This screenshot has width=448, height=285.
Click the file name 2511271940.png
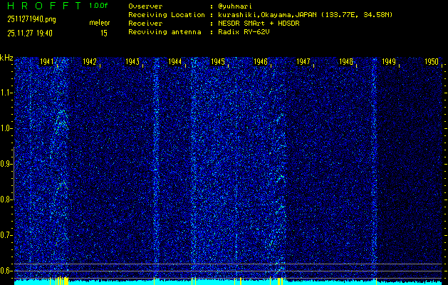(x=32, y=19)
